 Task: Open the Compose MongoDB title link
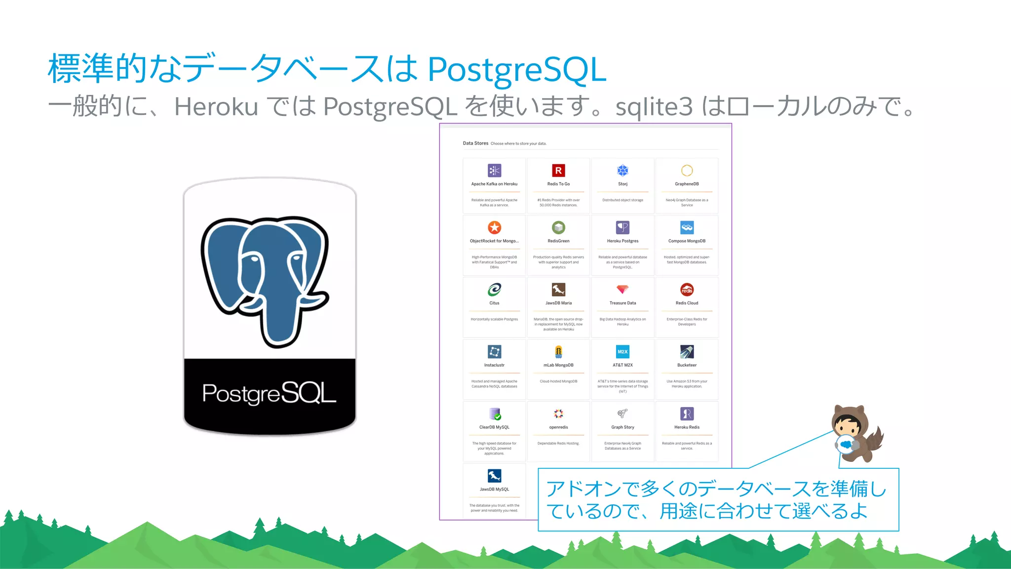click(687, 241)
